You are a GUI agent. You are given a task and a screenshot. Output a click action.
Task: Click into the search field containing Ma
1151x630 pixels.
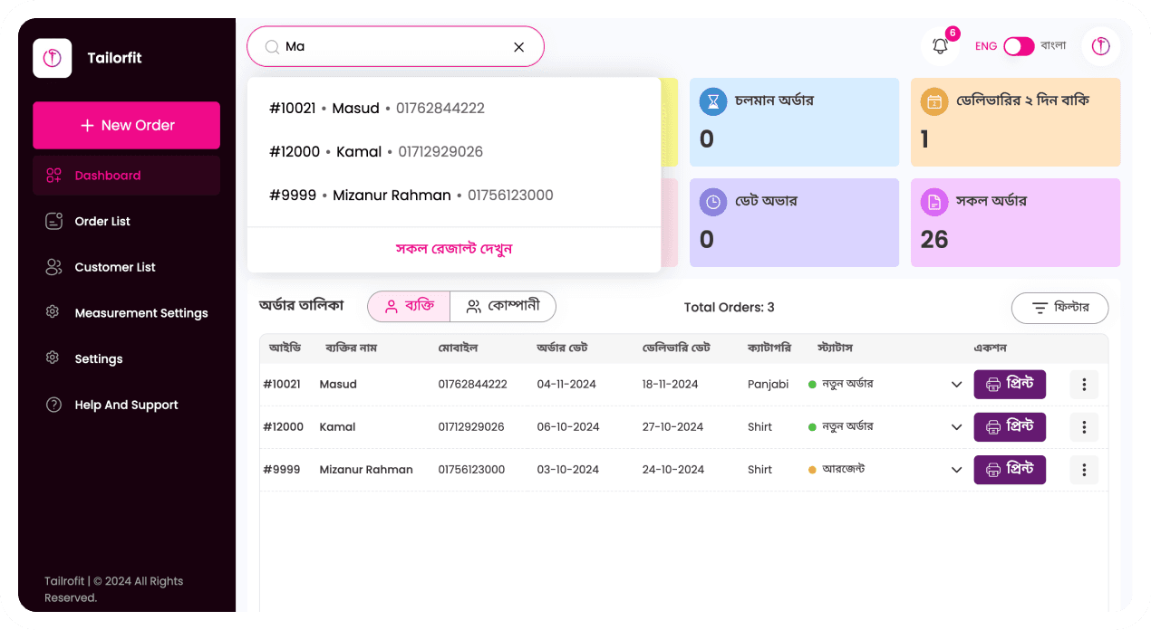(x=395, y=46)
